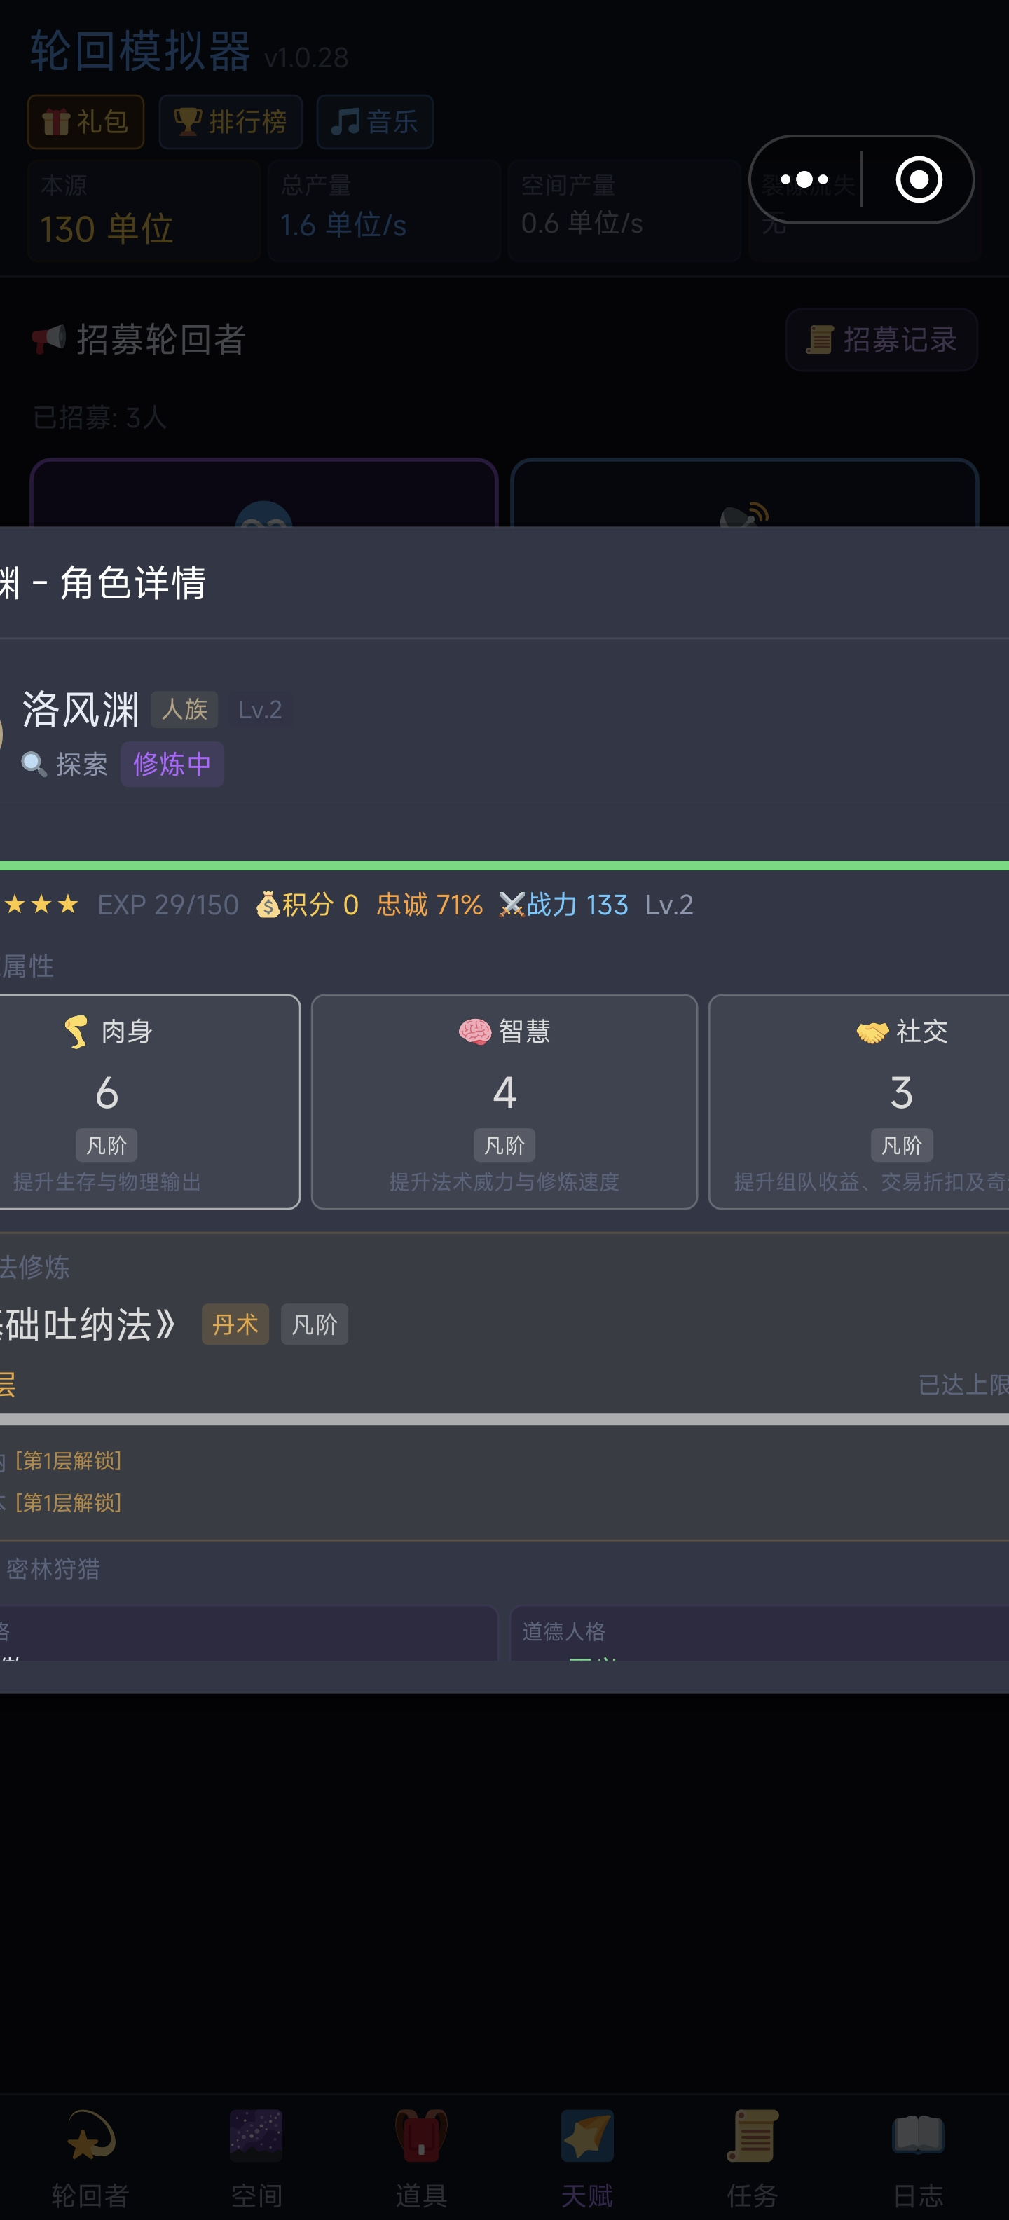
Task: Open the mini-program three-dot menu
Action: pyautogui.click(x=804, y=179)
